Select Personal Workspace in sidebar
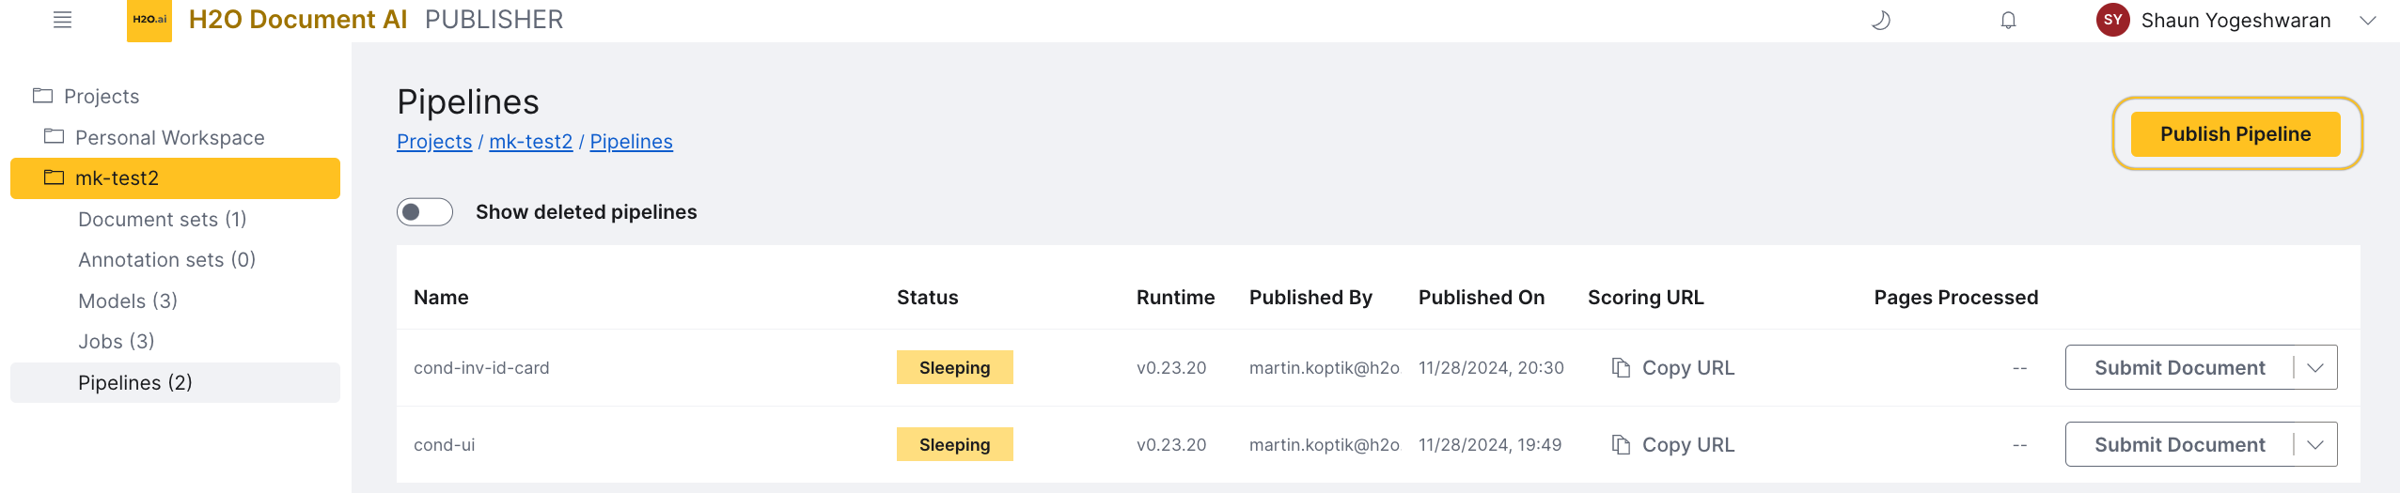The width and height of the screenshot is (2400, 493). 170,137
